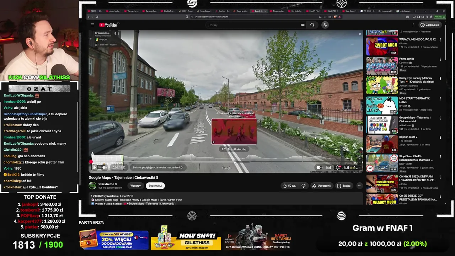Subscribe using the Subskrybuj button

[155, 186]
